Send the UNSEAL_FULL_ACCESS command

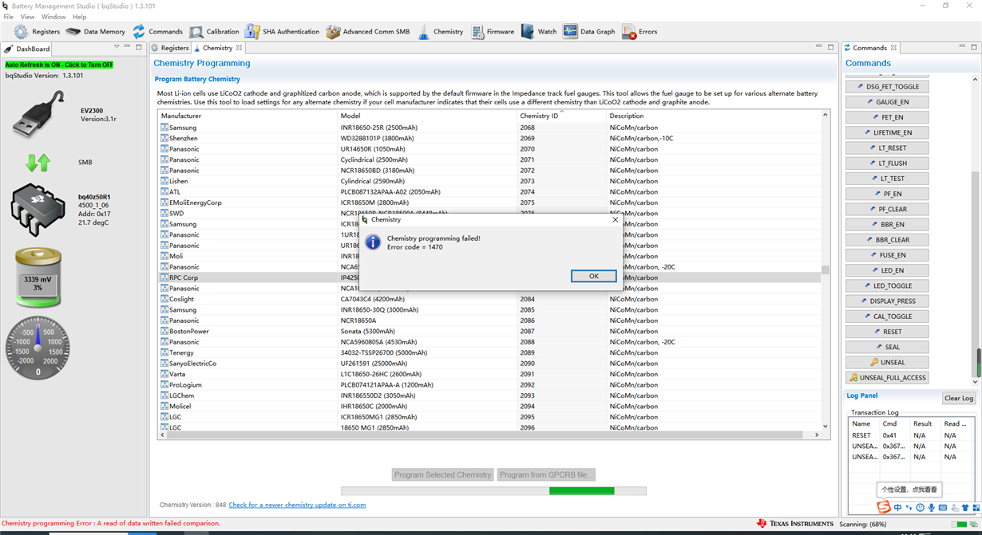coord(887,377)
